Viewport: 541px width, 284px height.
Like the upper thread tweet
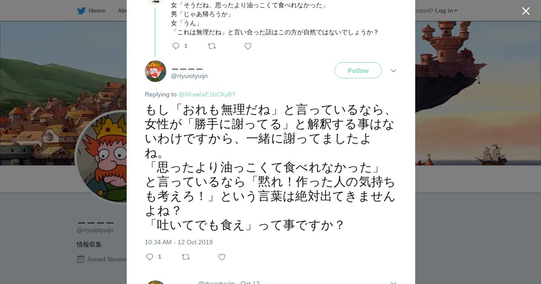pyautogui.click(x=248, y=46)
